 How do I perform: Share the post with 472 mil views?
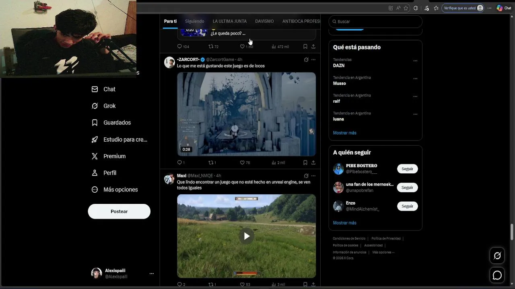(x=313, y=47)
